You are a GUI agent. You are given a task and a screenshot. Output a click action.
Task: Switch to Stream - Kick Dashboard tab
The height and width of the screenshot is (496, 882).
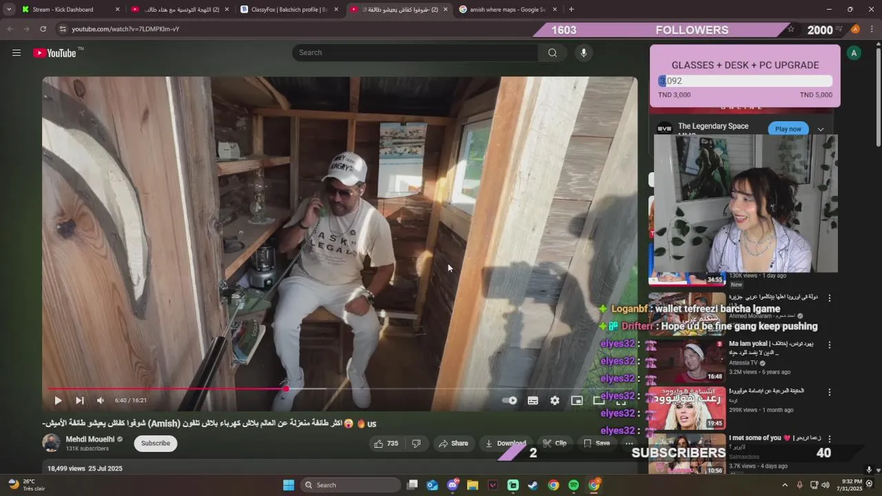pyautogui.click(x=63, y=10)
